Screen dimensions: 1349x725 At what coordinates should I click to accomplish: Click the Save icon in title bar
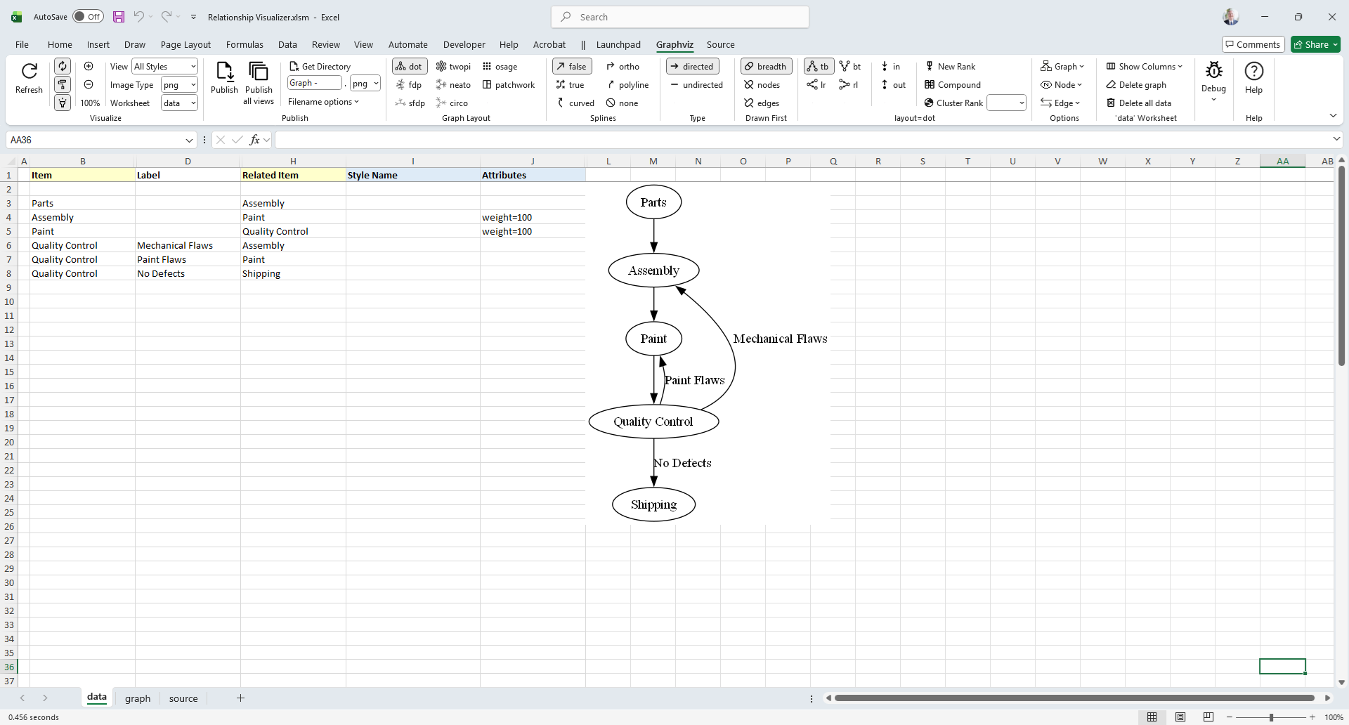pos(119,17)
